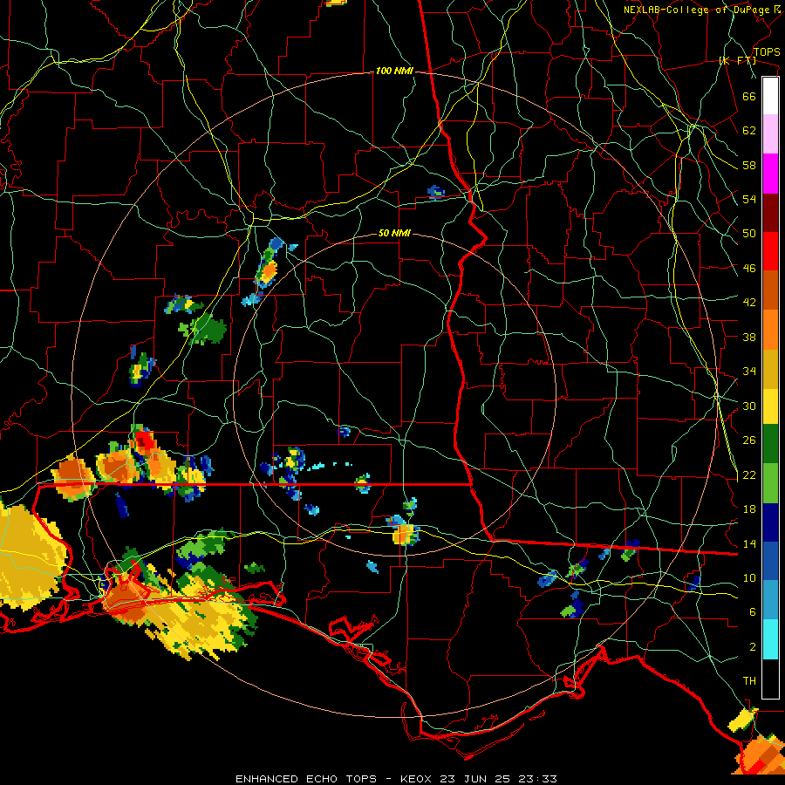Pick the light orange legend swatch

(x=770, y=330)
